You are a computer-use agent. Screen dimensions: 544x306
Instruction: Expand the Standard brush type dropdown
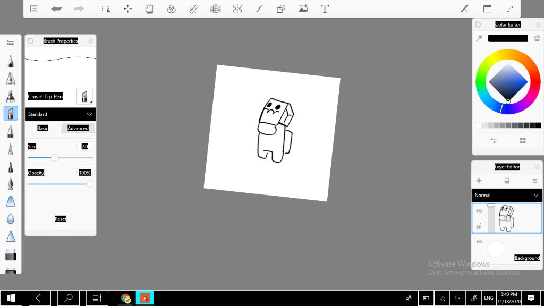point(61,114)
